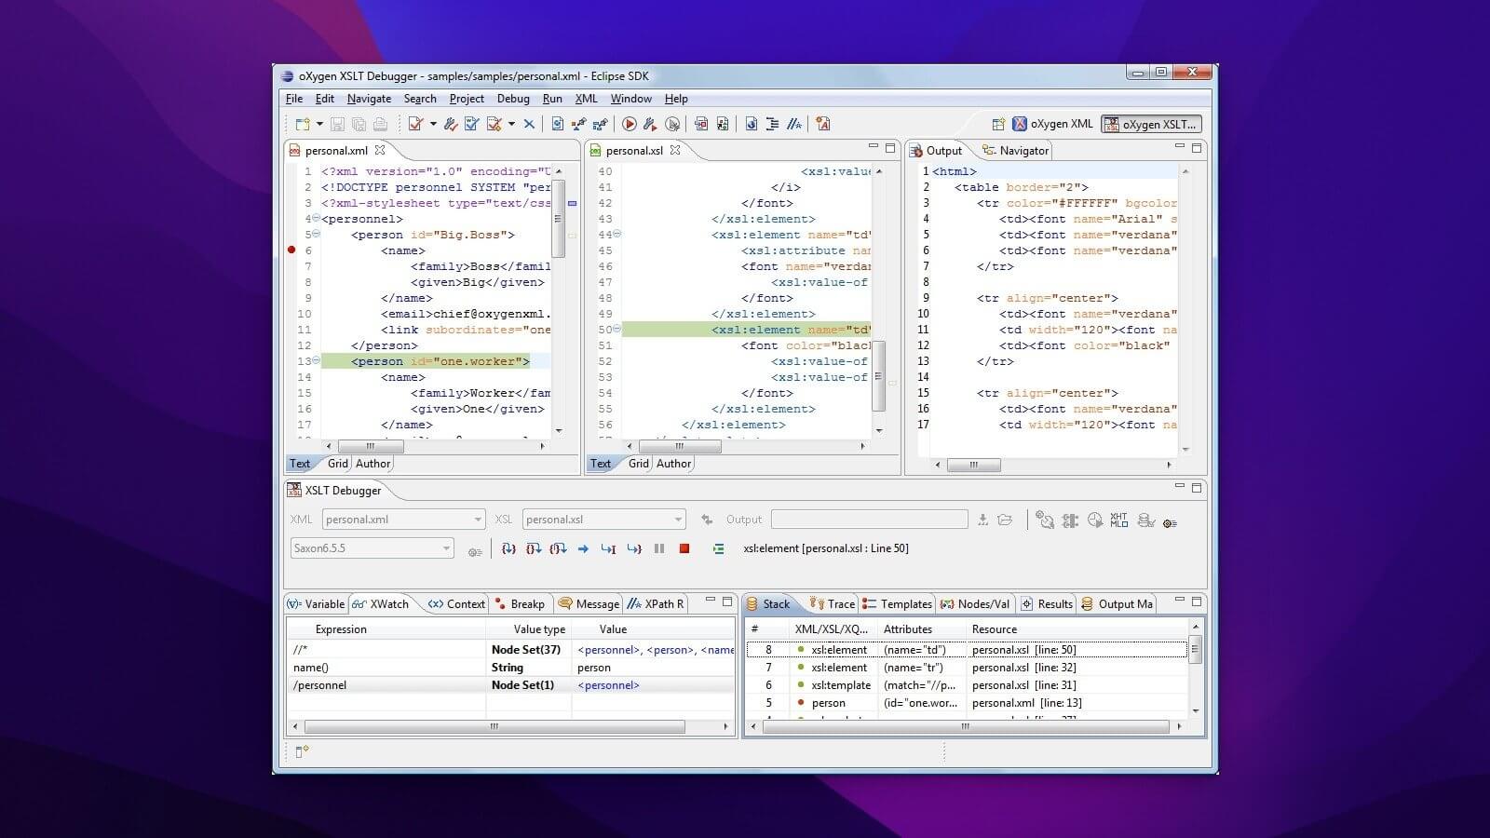Click the blue Run-to-end arrow in debugger
The width and height of the screenshot is (1490, 838).
[583, 548]
